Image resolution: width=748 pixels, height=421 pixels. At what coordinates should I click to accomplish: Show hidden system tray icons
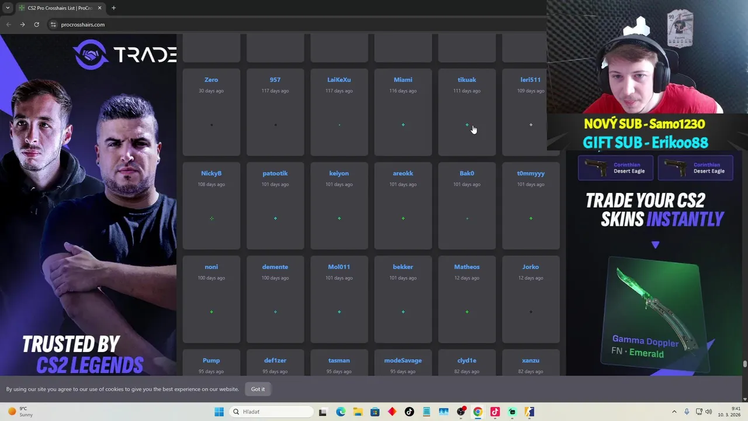point(674,412)
